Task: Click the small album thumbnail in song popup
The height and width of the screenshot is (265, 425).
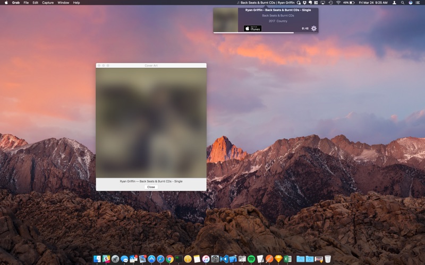Action: 225,20
